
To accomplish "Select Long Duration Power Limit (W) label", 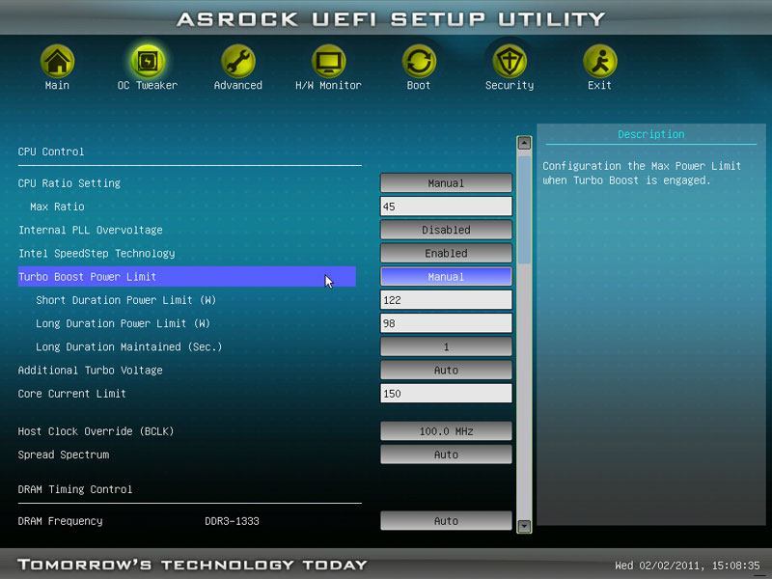I will point(123,323).
